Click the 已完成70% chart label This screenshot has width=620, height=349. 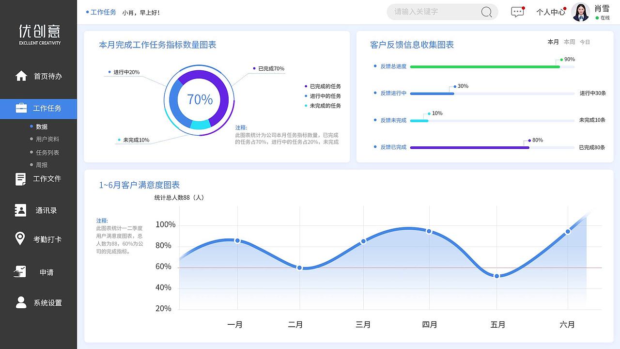pos(271,69)
